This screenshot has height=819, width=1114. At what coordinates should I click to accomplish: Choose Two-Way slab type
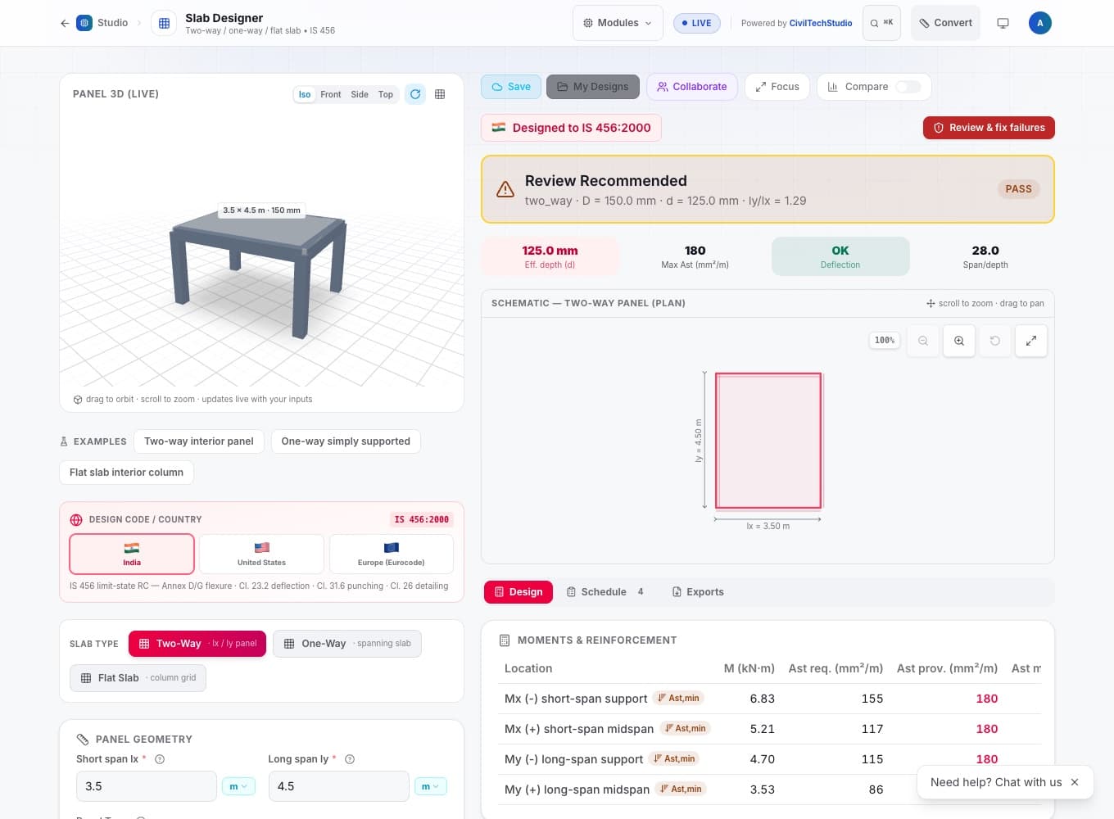[197, 644]
